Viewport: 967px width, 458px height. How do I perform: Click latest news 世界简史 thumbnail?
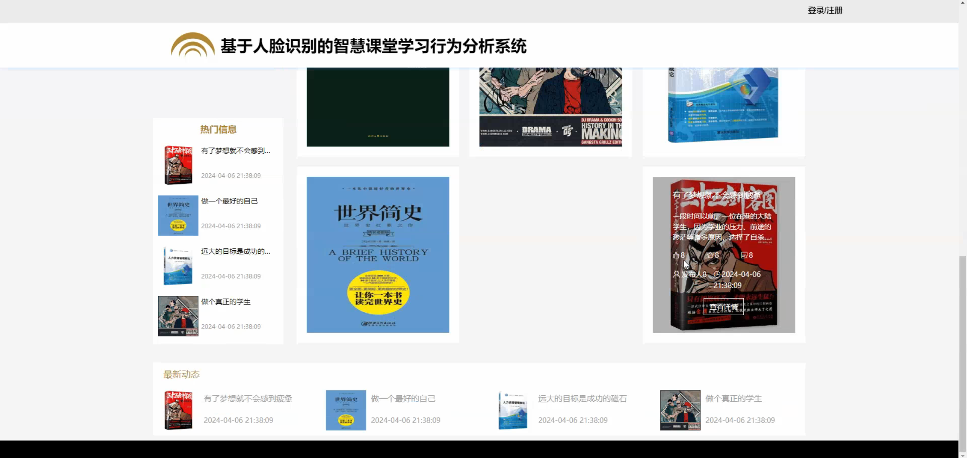[346, 410]
